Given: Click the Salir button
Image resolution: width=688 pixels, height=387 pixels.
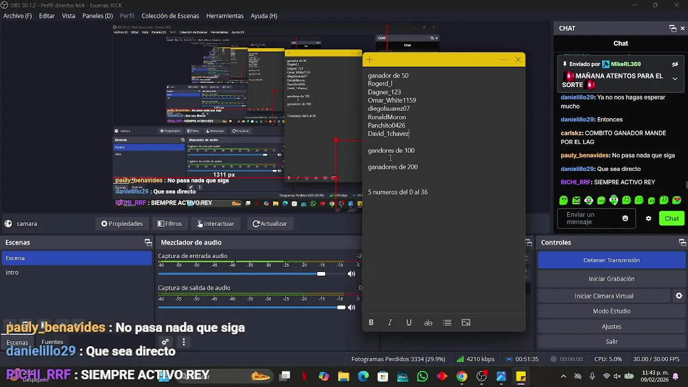Looking at the screenshot, I should coord(612,342).
